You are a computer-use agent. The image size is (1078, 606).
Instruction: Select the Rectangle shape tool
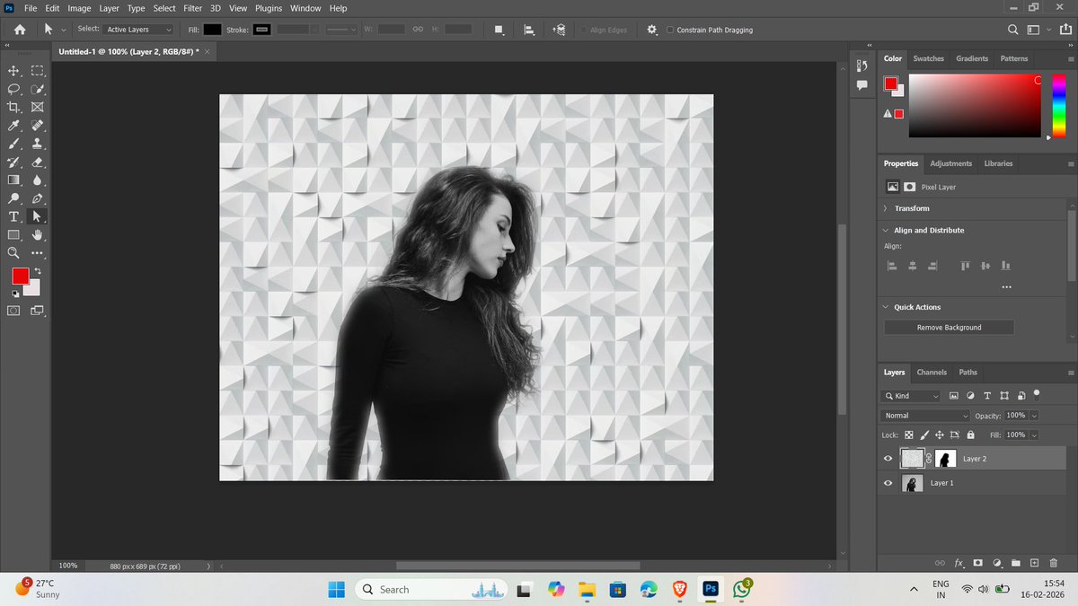(x=13, y=235)
